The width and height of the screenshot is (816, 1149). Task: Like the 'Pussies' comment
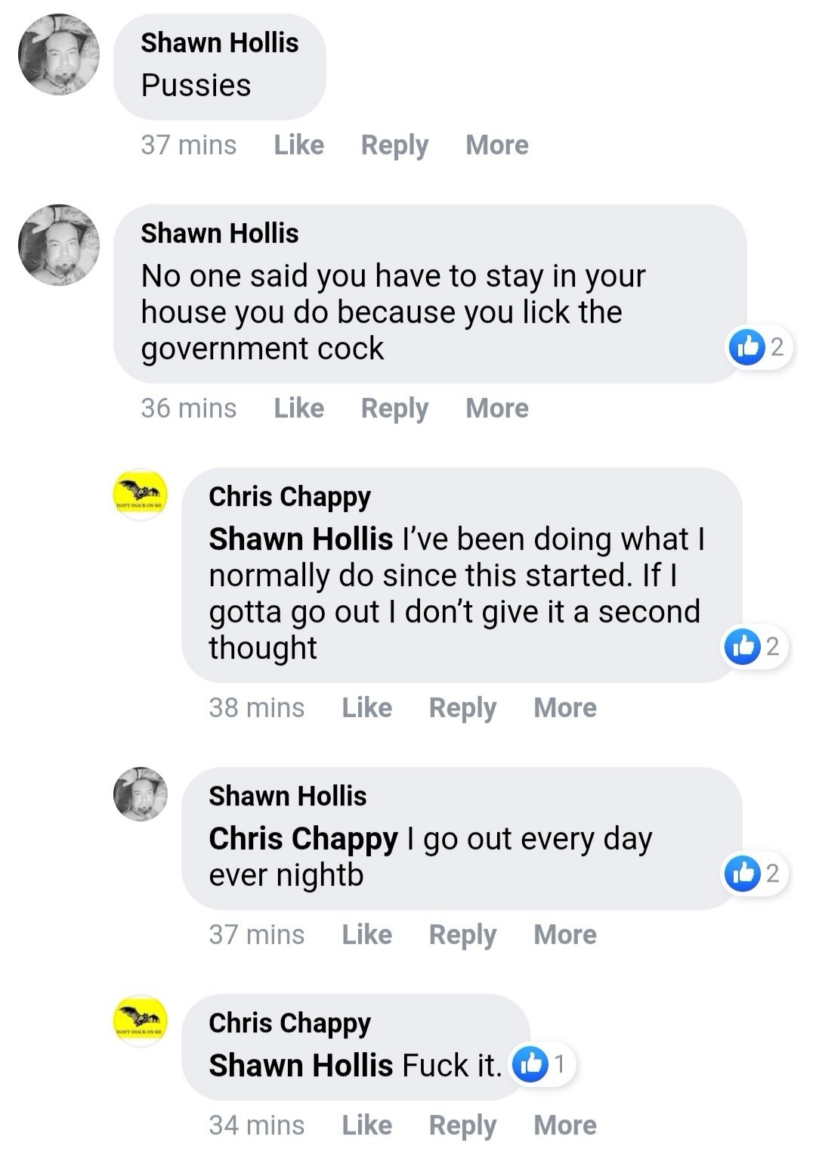(x=298, y=144)
